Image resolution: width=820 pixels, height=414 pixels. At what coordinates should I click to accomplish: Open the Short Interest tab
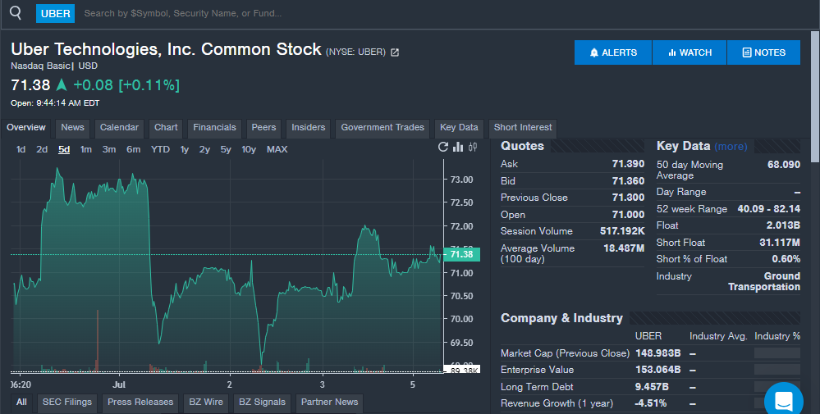(x=522, y=128)
